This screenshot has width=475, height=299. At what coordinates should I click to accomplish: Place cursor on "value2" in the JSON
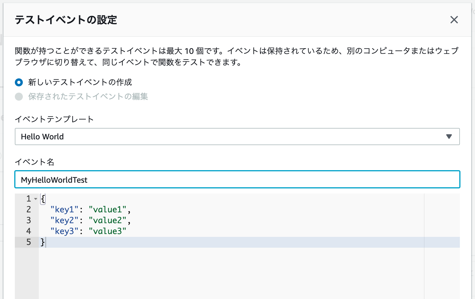coord(107,220)
